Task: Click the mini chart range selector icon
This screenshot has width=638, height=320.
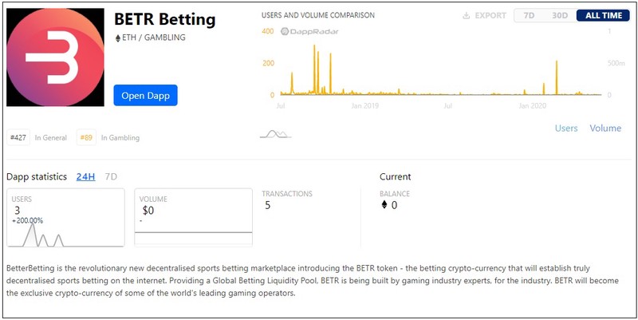Action: [x=275, y=134]
